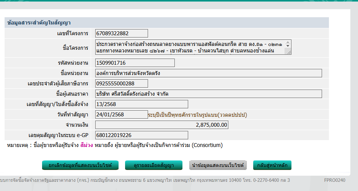
Task: Click the grey นำข้อมูลแสดงบนเว็บไซต์ button
Action: point(218,165)
